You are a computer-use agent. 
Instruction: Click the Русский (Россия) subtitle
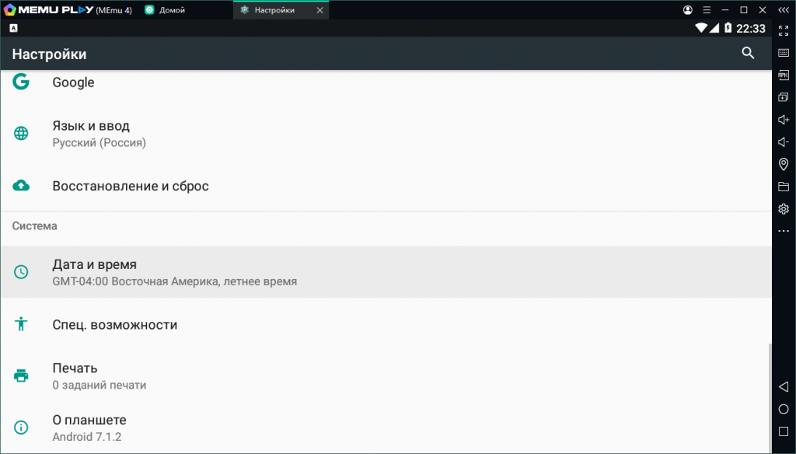click(99, 143)
